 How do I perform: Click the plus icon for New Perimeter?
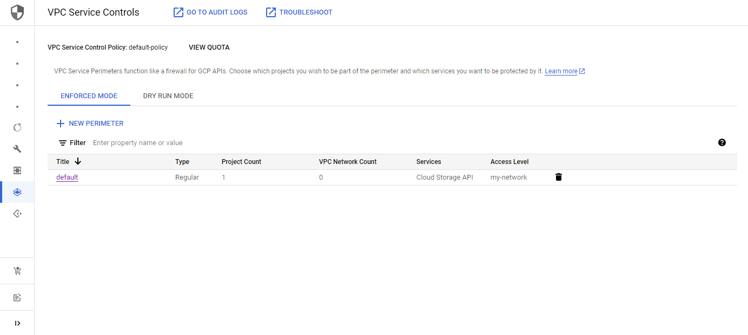click(x=61, y=124)
